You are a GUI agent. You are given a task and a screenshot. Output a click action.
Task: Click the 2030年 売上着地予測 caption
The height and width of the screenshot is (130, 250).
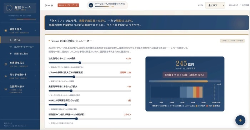(185, 68)
